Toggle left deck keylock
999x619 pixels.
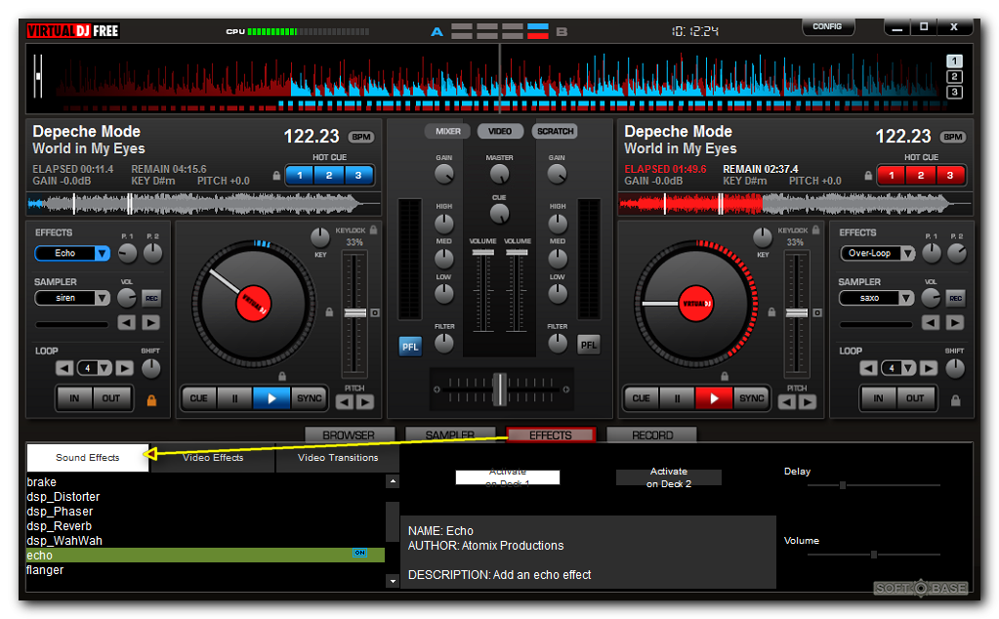pyautogui.click(x=374, y=229)
